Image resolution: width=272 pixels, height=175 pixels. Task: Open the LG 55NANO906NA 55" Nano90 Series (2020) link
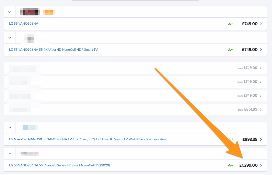point(59,165)
